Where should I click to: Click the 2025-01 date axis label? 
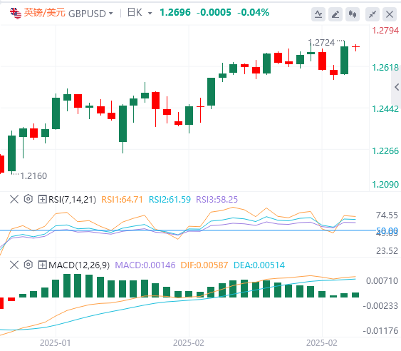click(56, 343)
